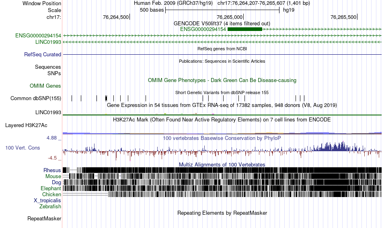Image resolution: width=382 pixels, height=228 pixels.
Task: Click the OMIM Gene Phenotypes title text
Action: [x=222, y=80]
